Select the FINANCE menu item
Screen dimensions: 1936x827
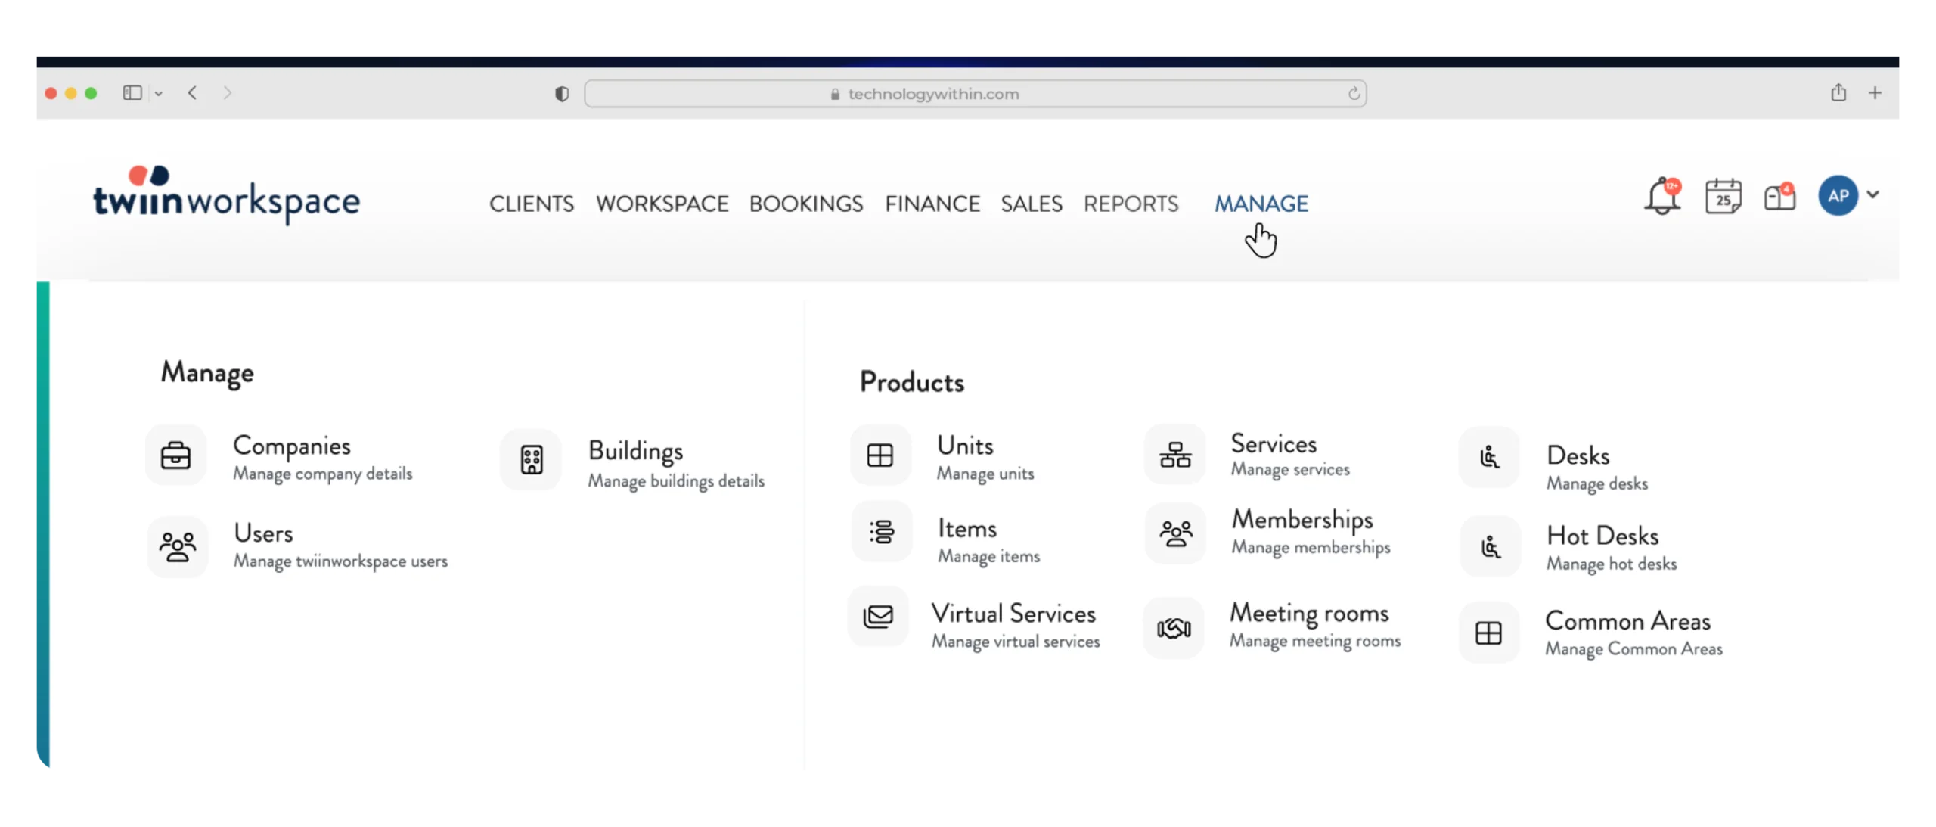point(932,204)
